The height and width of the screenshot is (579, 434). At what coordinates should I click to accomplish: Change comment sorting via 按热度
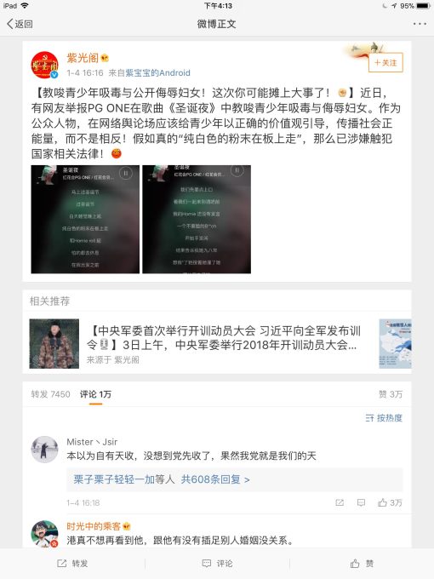click(384, 418)
